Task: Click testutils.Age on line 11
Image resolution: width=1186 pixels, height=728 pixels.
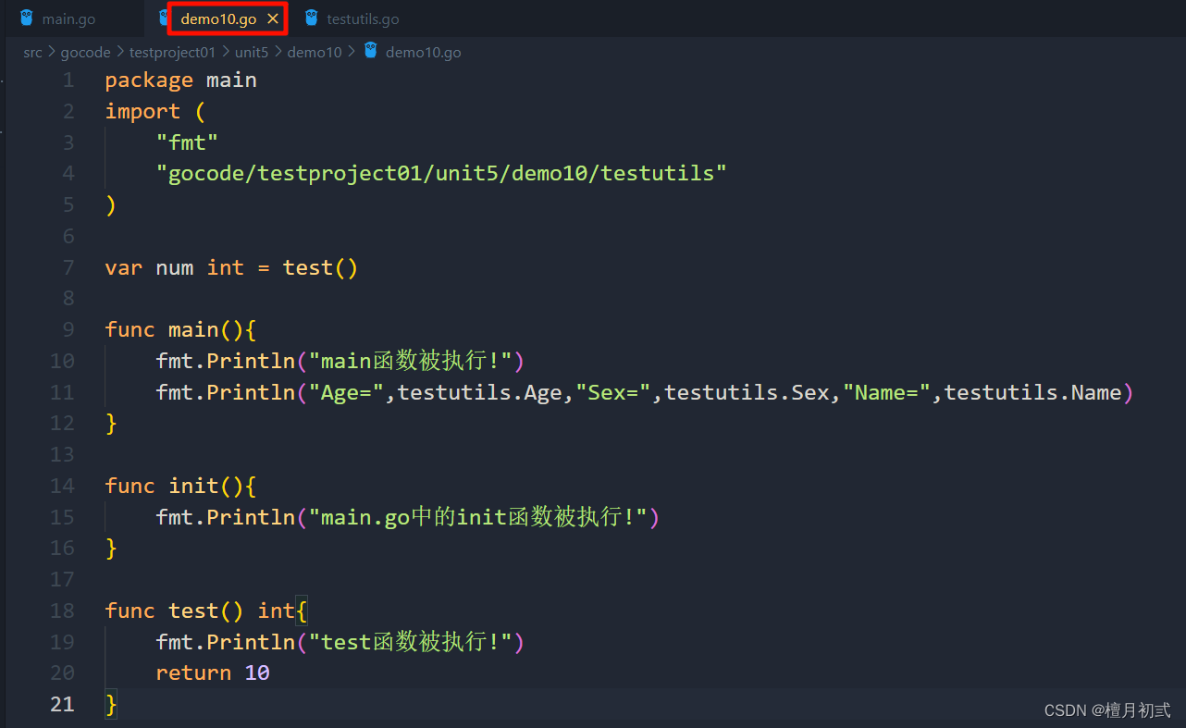Action: (479, 392)
